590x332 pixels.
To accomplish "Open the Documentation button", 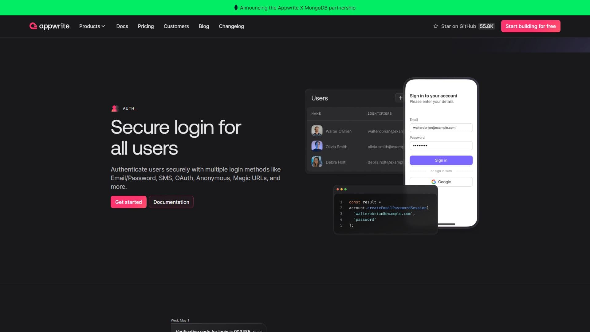I will point(171,202).
